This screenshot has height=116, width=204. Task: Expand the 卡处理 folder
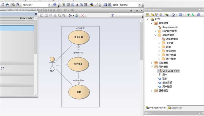159,43
